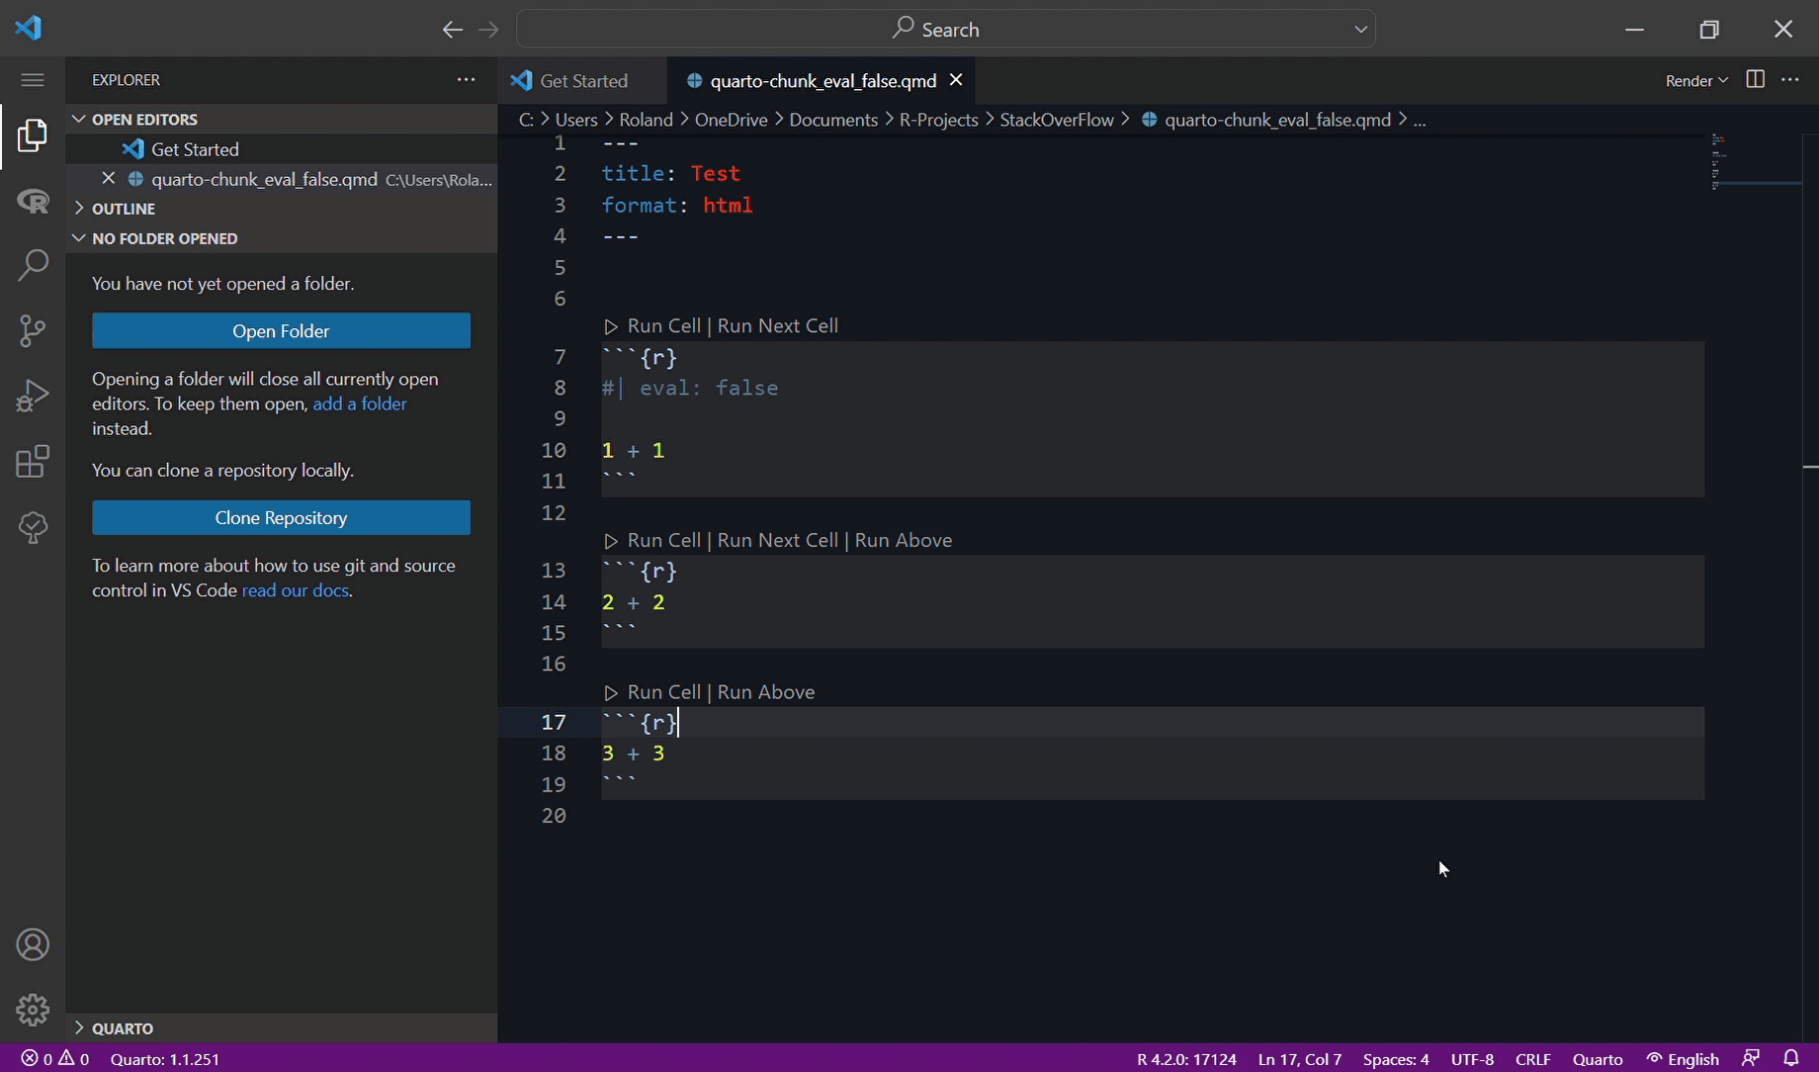The height and width of the screenshot is (1072, 1819).
Task: Collapse the No Folder Opened section
Action: point(281,238)
